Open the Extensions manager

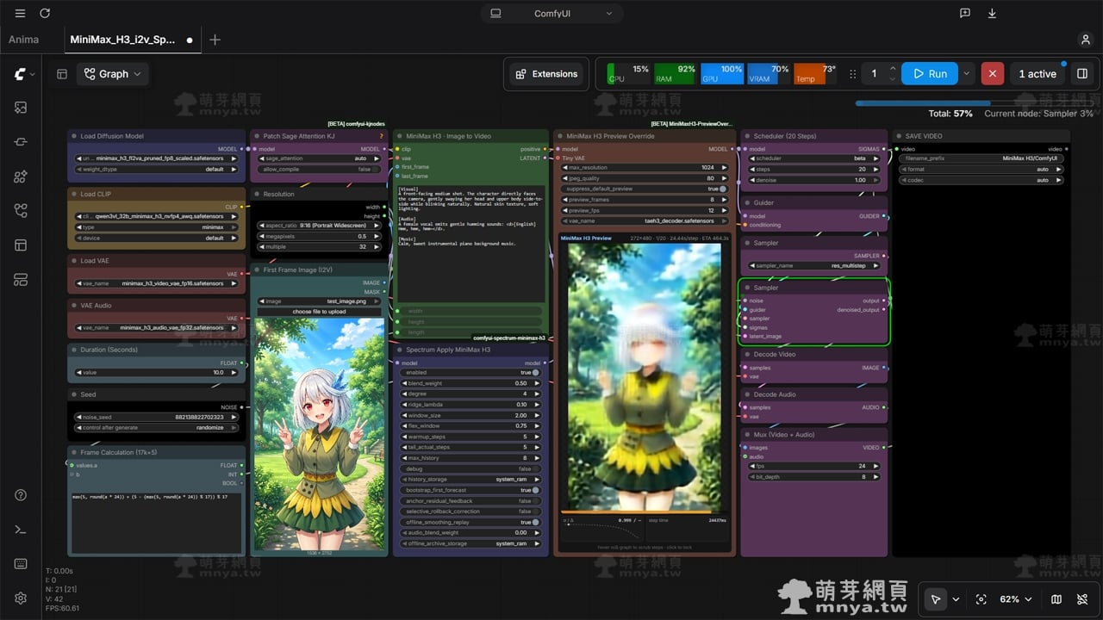point(546,74)
